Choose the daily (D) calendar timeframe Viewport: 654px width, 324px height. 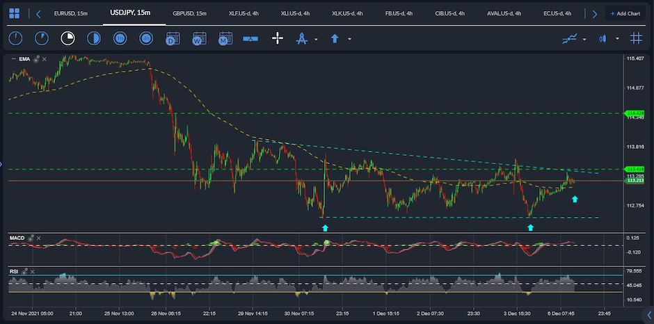(173, 38)
